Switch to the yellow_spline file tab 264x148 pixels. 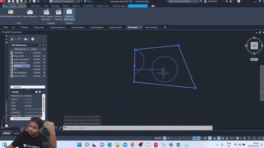point(115,28)
